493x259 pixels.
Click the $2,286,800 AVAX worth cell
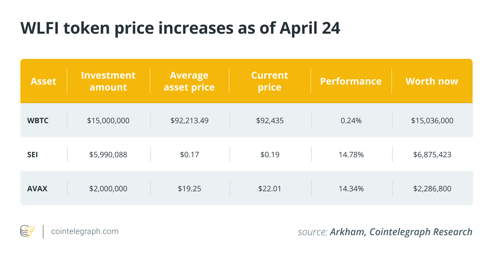[432, 188]
